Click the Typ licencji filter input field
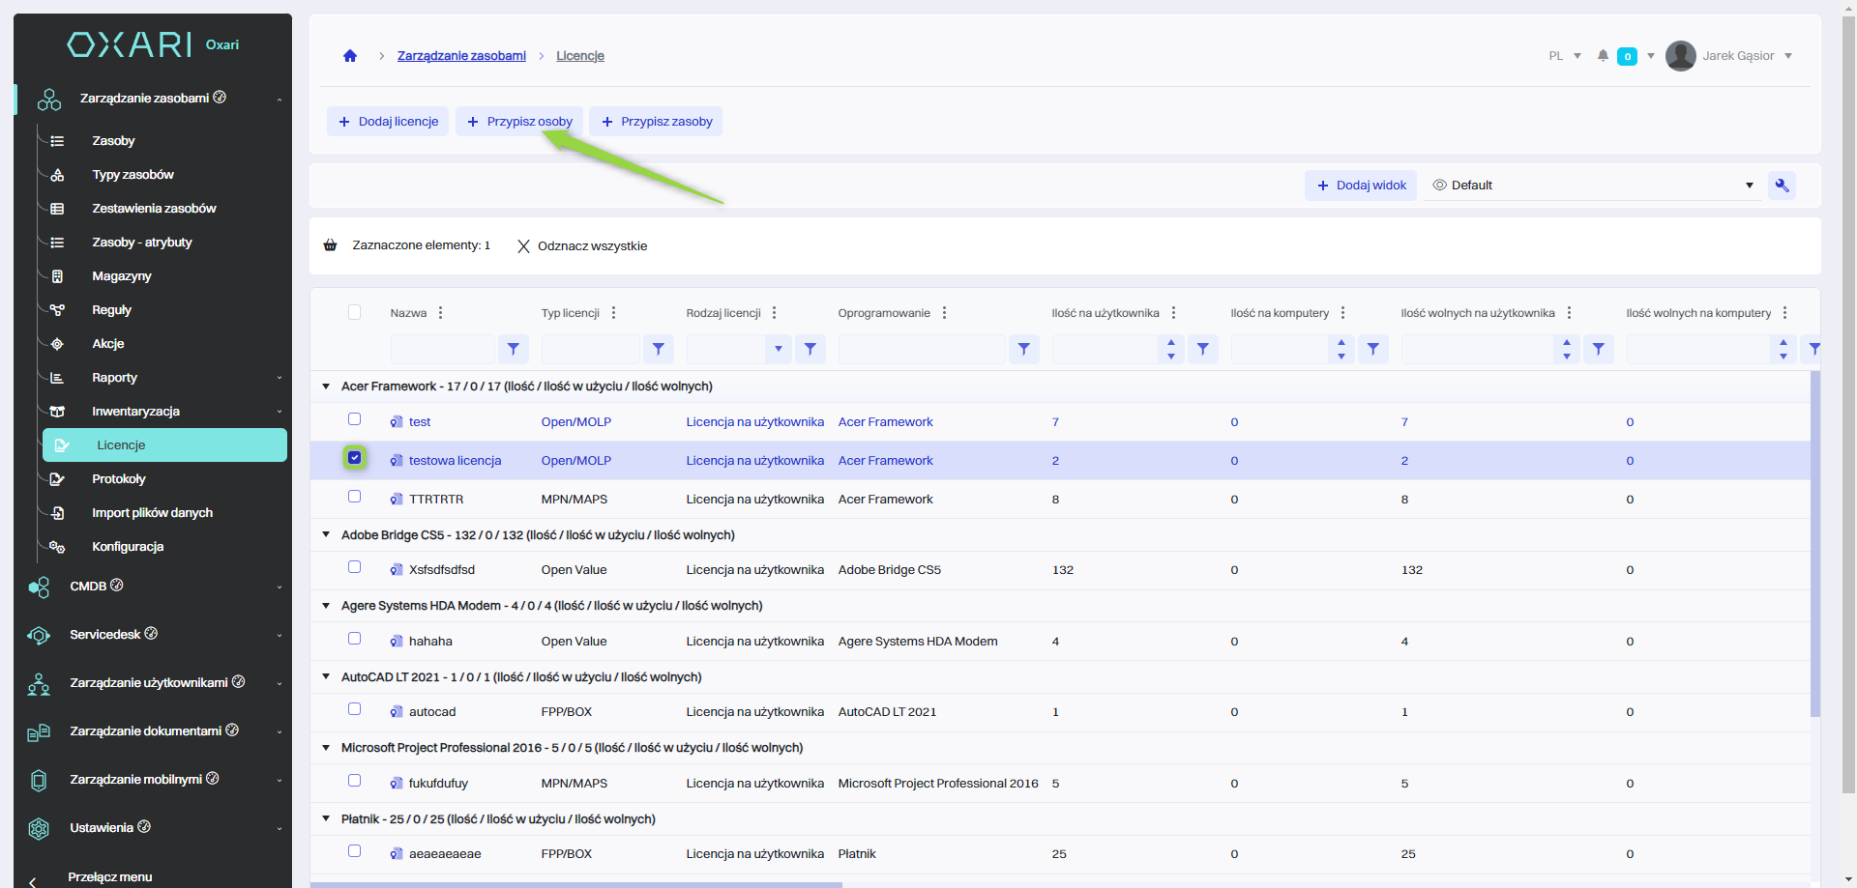 click(590, 349)
